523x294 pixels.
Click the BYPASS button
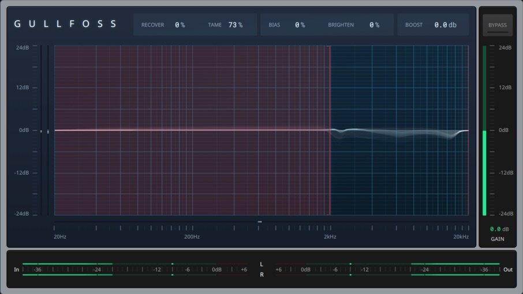click(498, 25)
